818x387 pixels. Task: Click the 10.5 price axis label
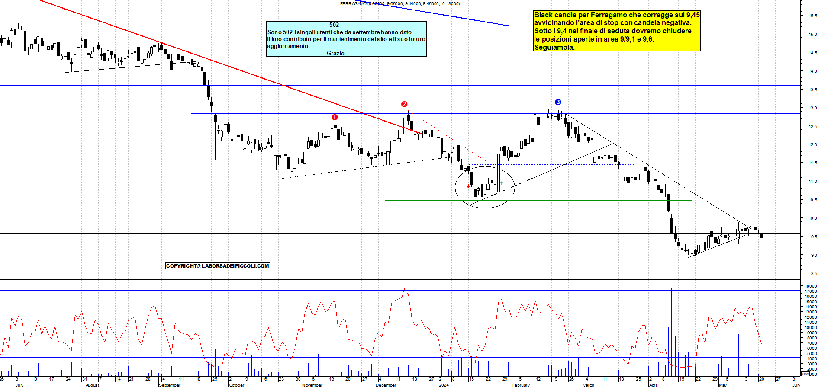pos(812,200)
